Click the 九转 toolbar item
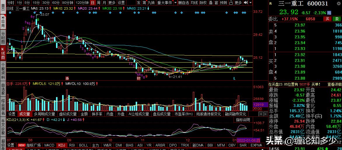This screenshot has height=150, width=342. click(151, 3)
